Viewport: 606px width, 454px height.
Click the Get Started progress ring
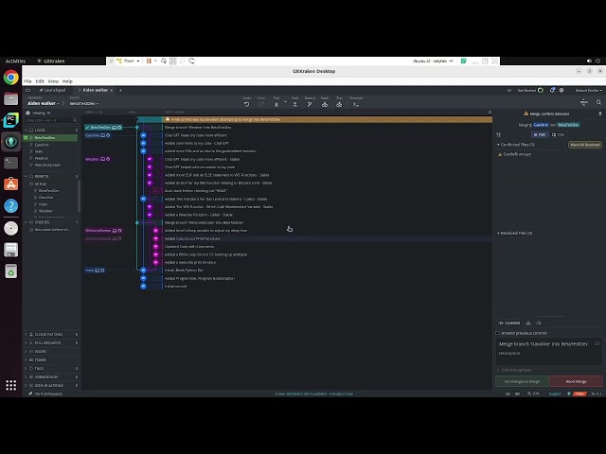pyautogui.click(x=541, y=90)
